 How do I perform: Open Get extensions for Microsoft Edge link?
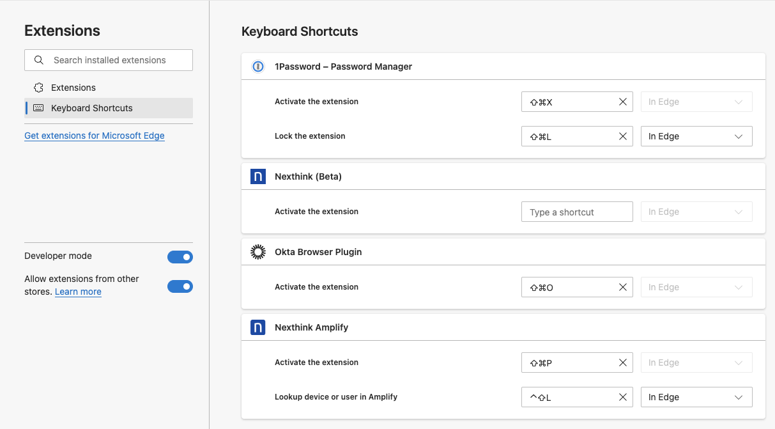pos(95,136)
